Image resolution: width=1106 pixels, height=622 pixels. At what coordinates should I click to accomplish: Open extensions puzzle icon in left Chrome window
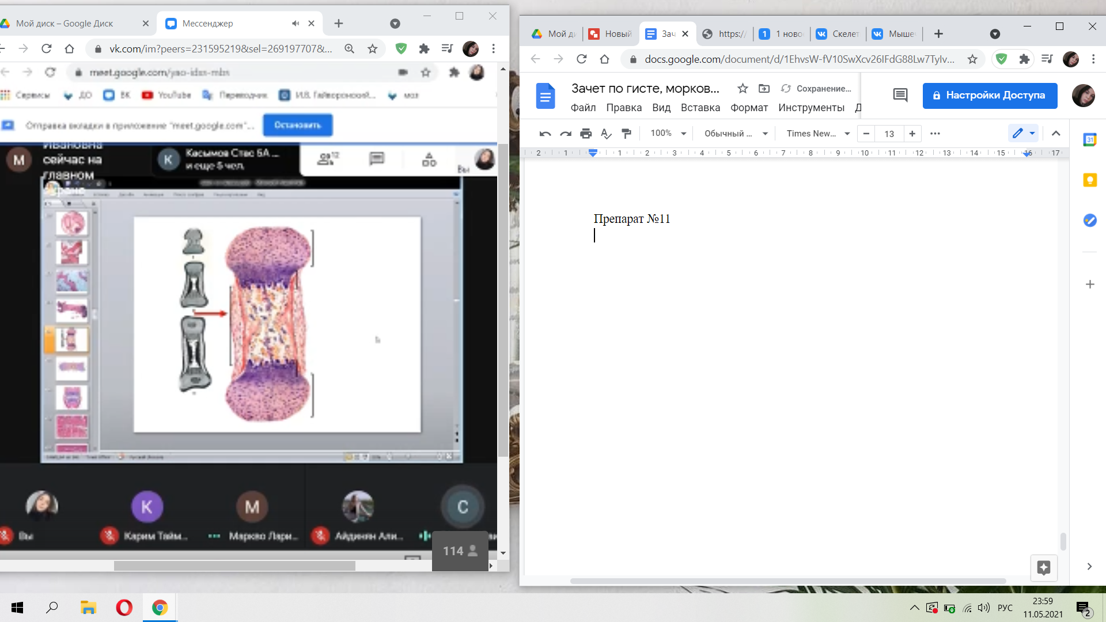point(424,49)
